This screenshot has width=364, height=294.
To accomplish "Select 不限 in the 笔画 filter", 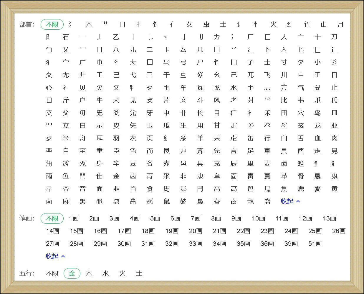I will [52, 218].
